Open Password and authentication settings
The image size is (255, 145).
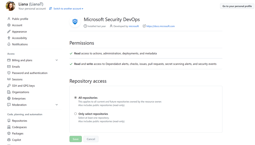[30, 73]
